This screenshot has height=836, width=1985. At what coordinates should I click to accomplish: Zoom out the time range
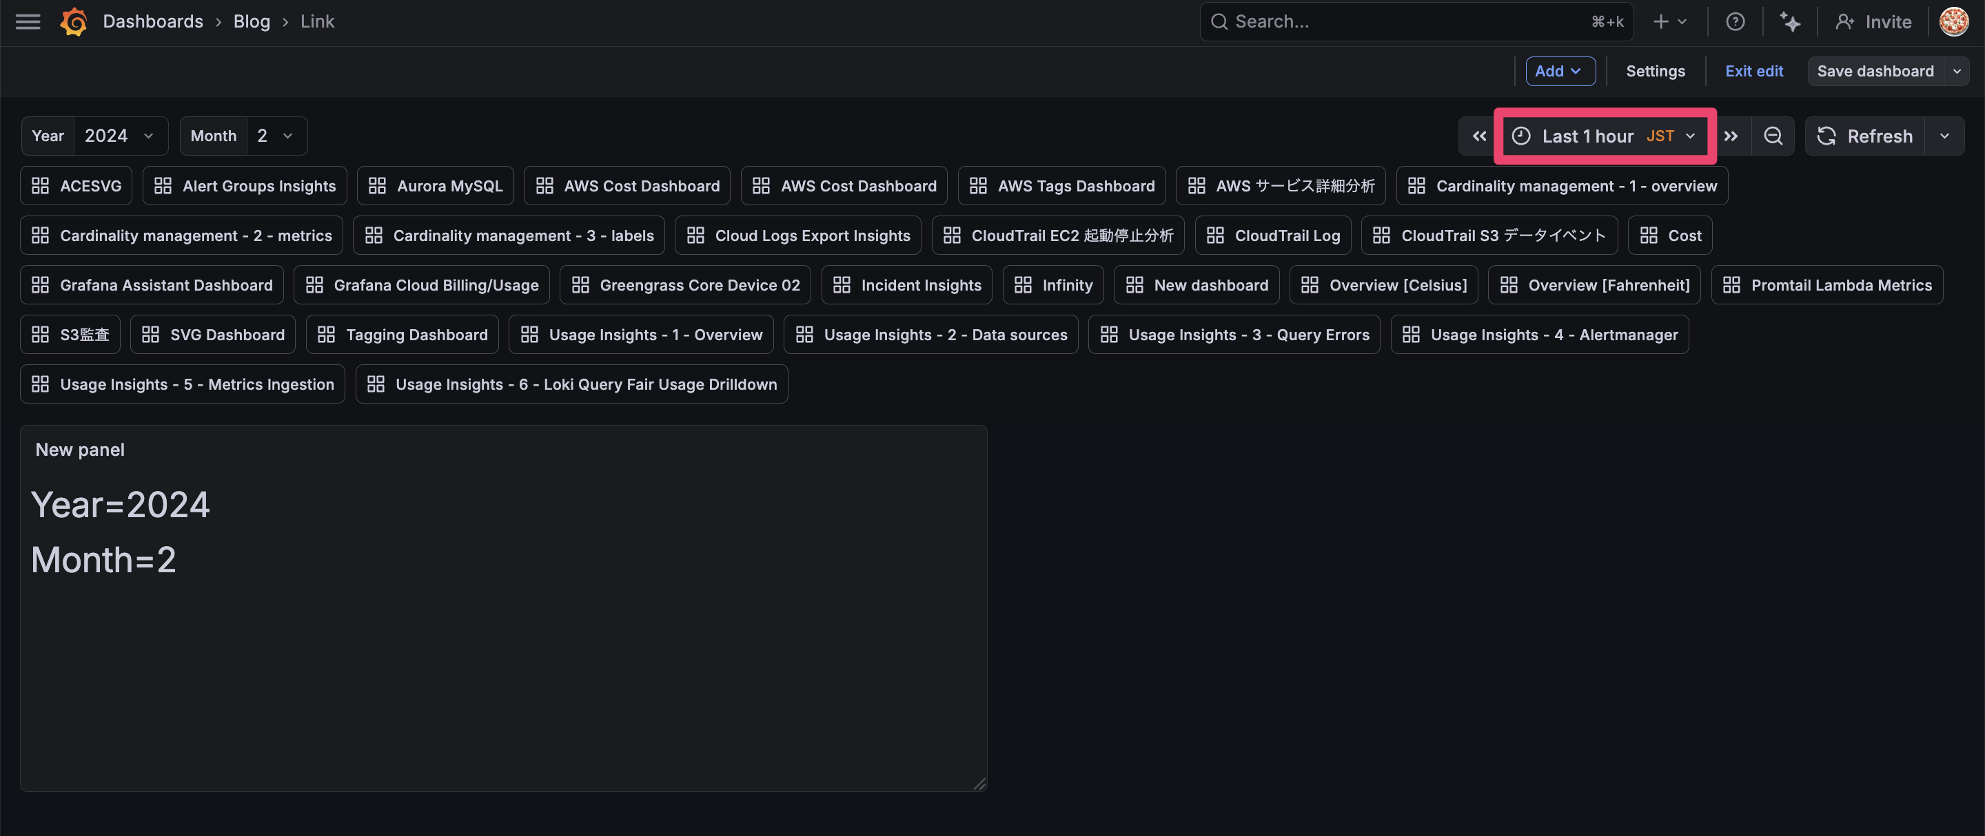(x=1773, y=136)
